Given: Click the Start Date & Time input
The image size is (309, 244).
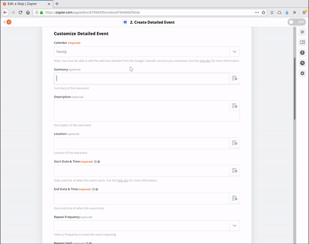Looking at the screenshot, I should point(142,171).
